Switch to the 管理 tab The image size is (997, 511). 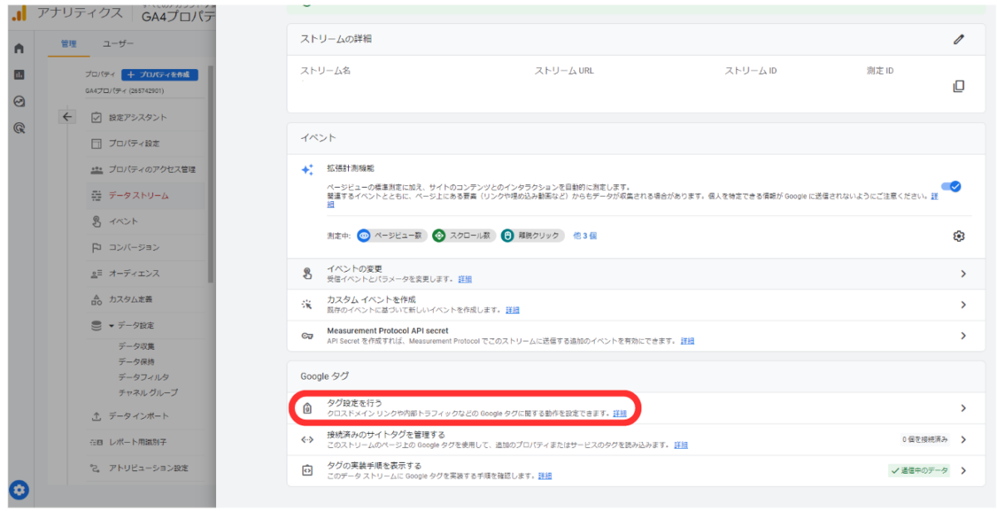click(x=68, y=43)
